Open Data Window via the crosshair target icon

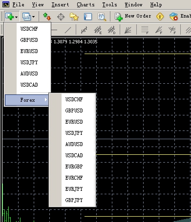coord(61,17)
